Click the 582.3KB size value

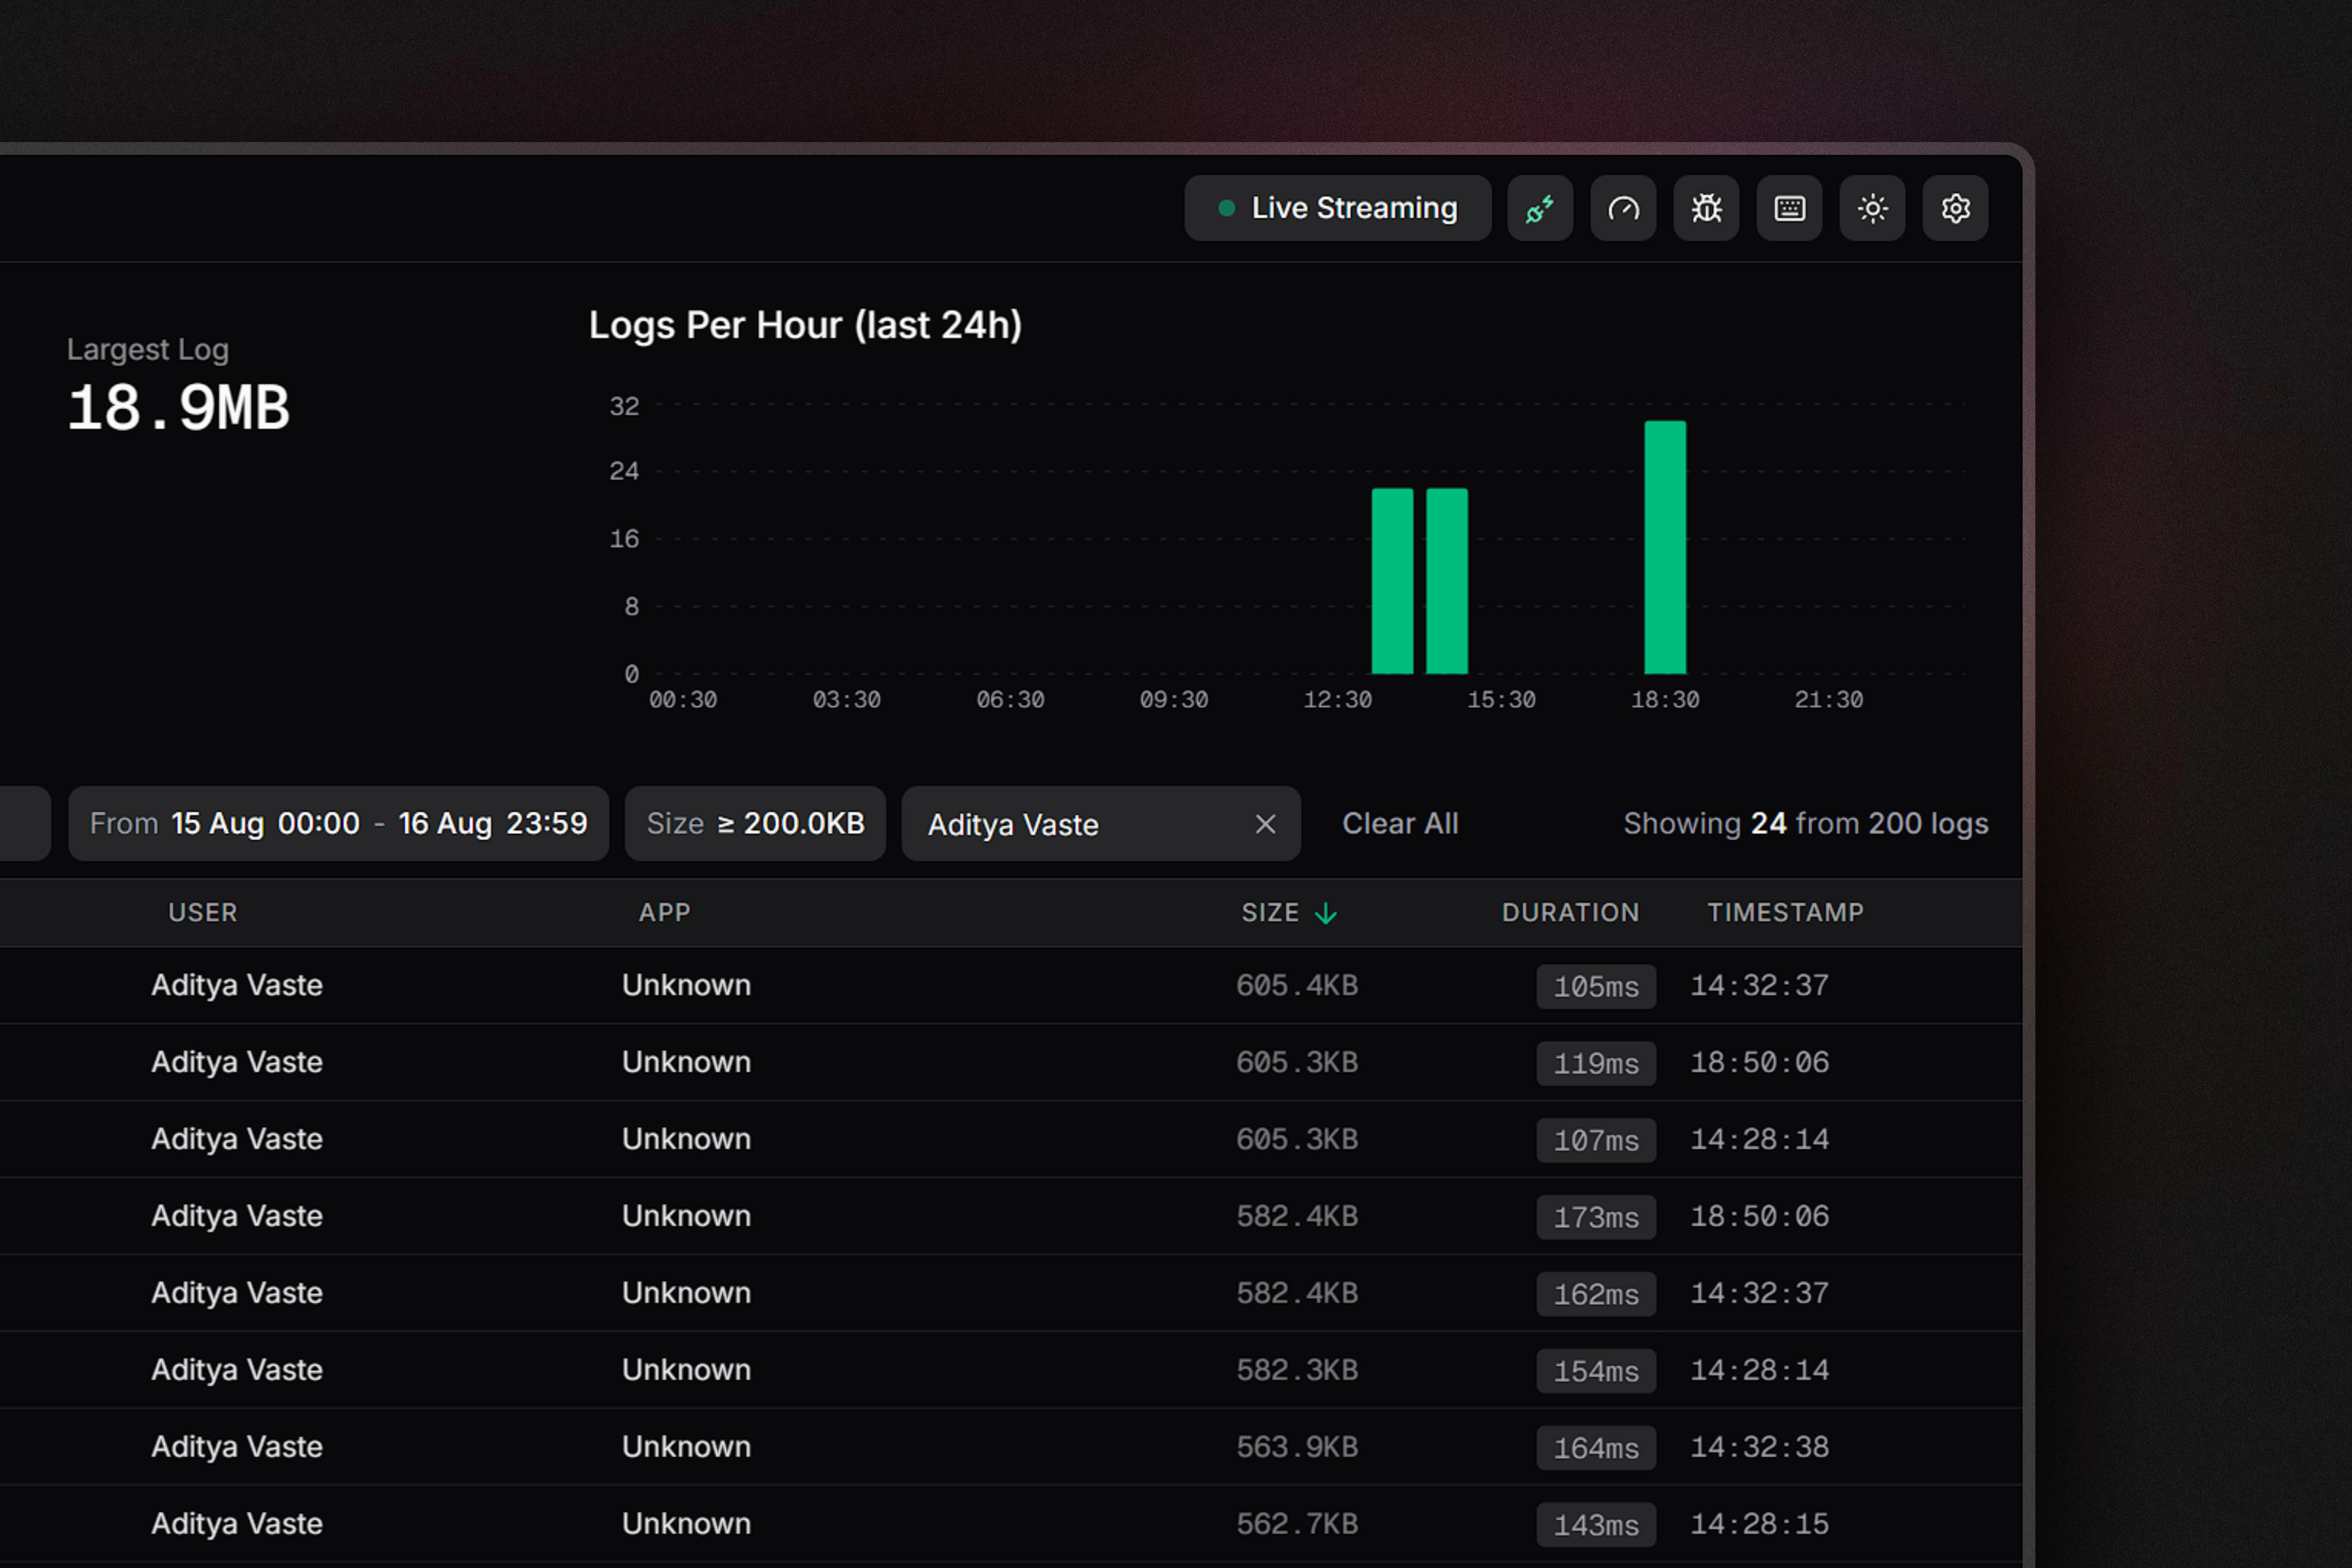[1297, 1370]
